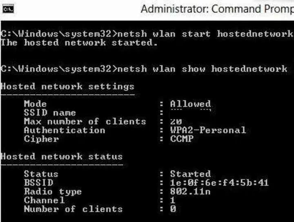Click the Radio type value '802.11n'
The image size is (294, 222).
[190, 191]
